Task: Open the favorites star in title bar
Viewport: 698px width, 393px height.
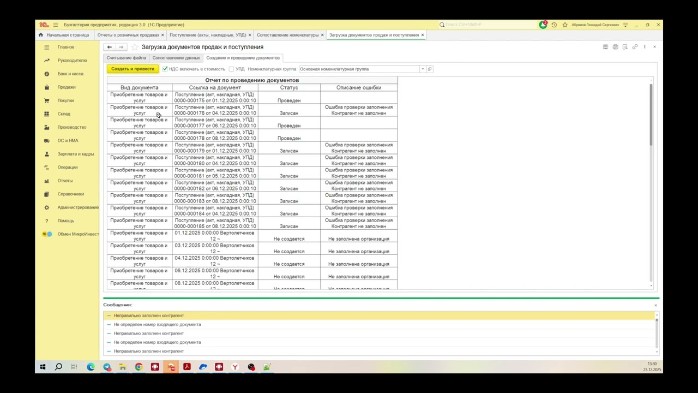Action: (x=565, y=25)
